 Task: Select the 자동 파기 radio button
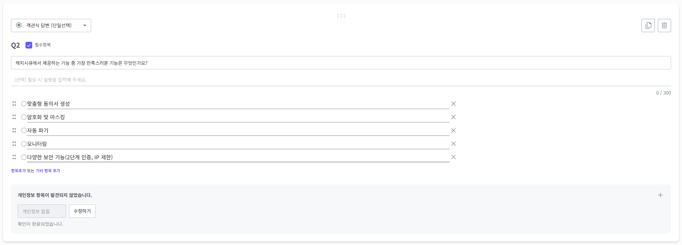(24, 130)
